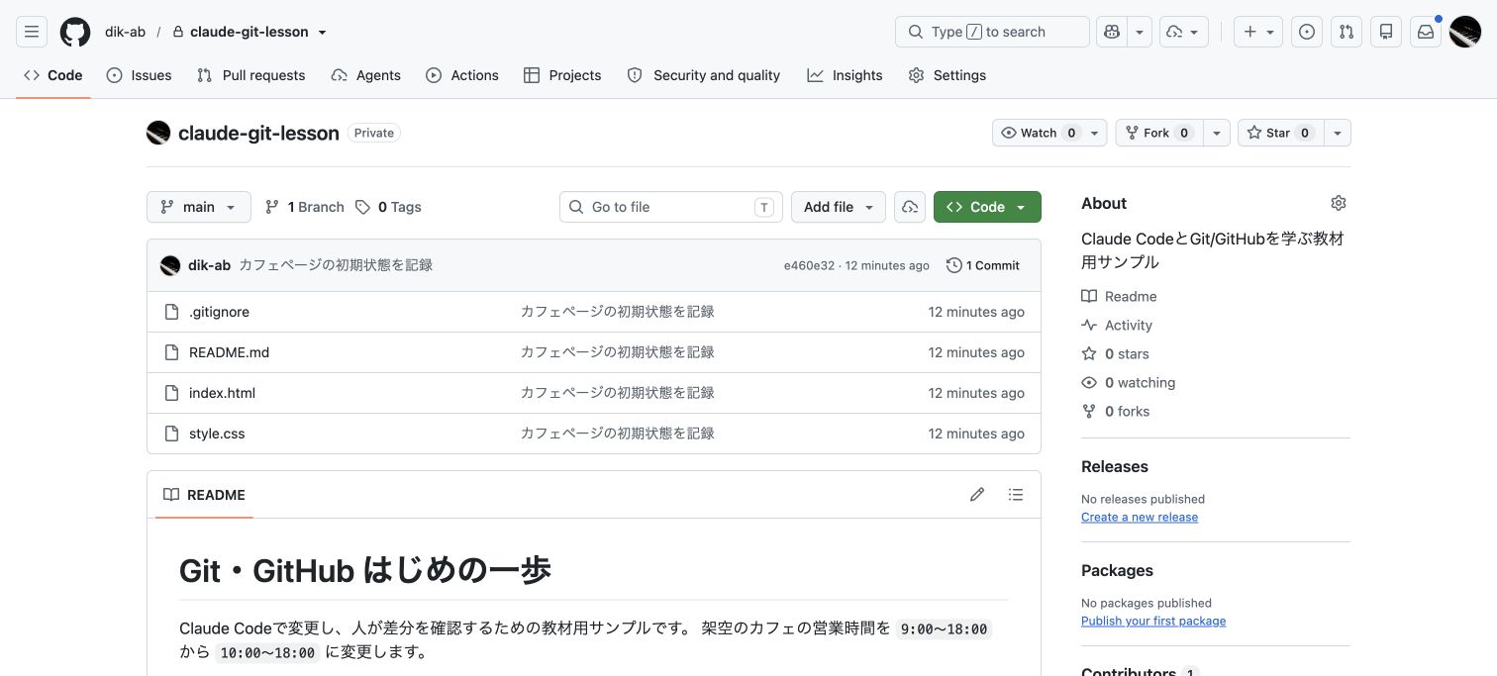Switch to the Projects tab

562,75
